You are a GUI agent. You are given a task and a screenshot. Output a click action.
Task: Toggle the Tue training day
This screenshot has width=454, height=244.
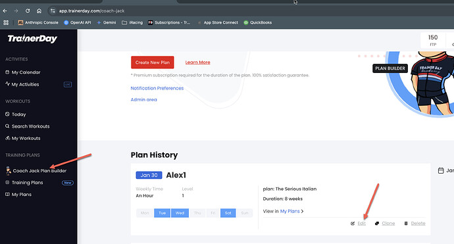point(162,213)
